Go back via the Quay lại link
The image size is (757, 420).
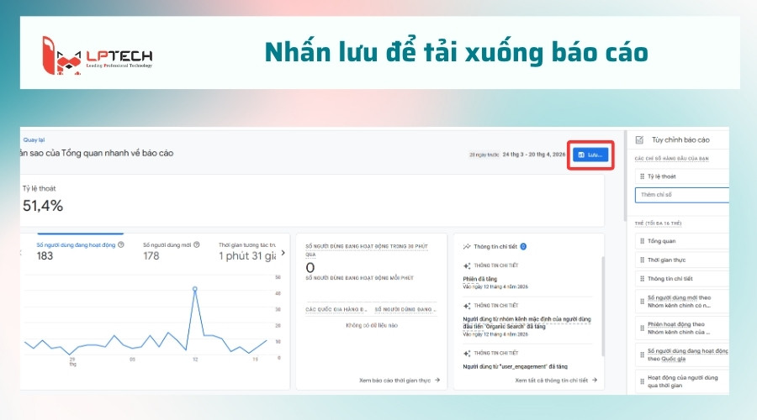(34, 139)
